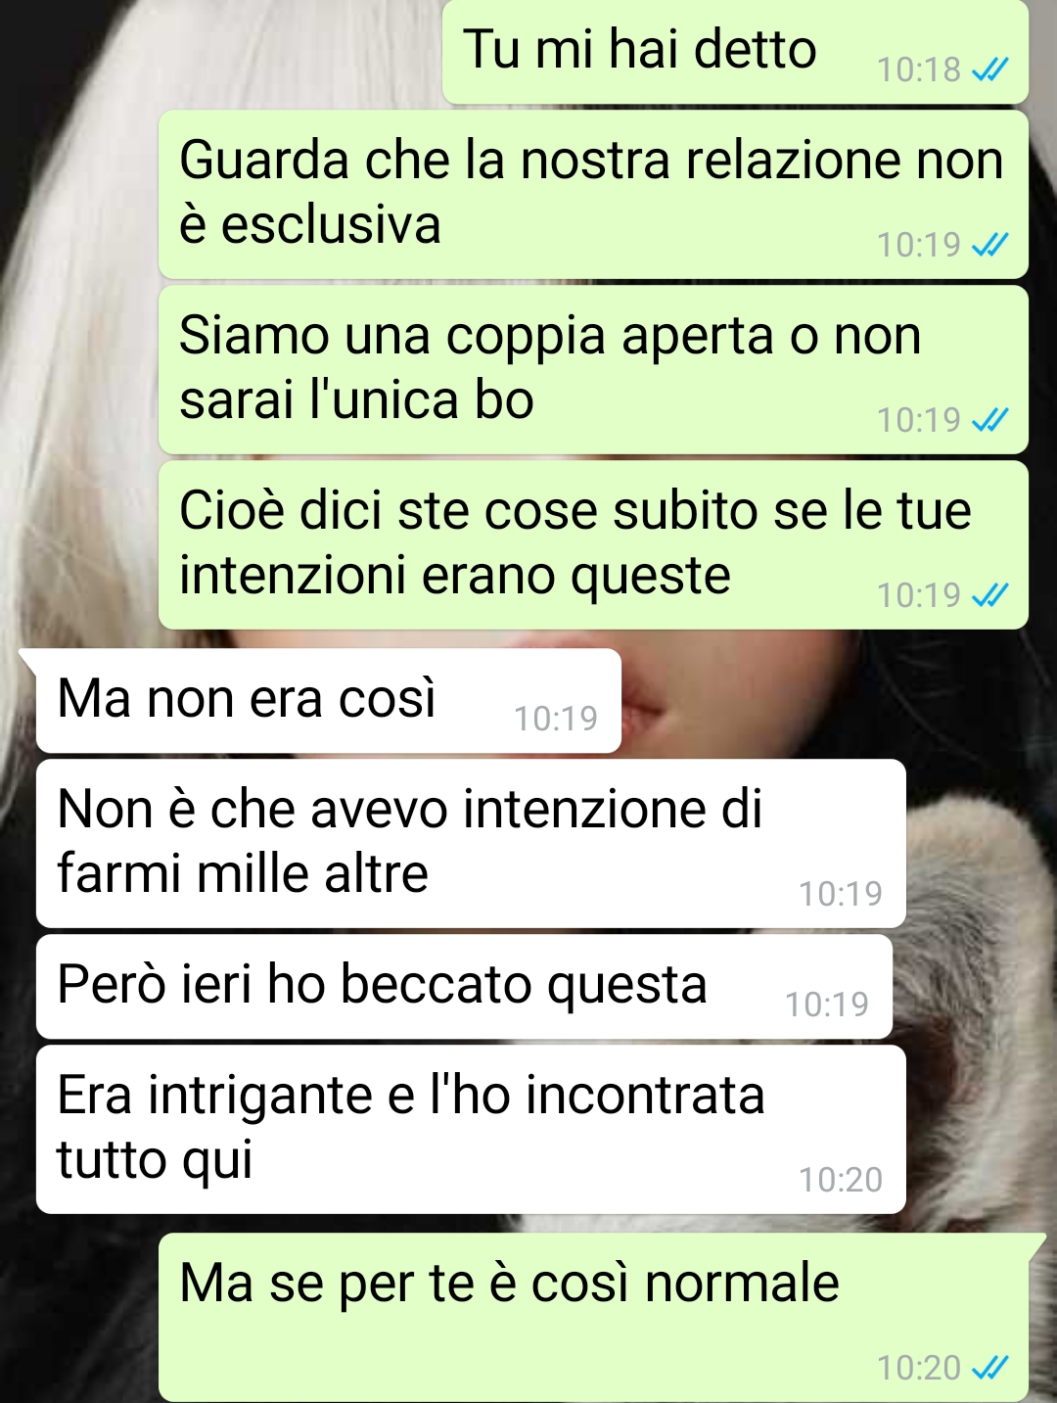Screen dimensions: 1057x1403
Task: Select message "Guarda che la nostra relazione non è esclusiva"
Action: pyautogui.click(x=593, y=194)
